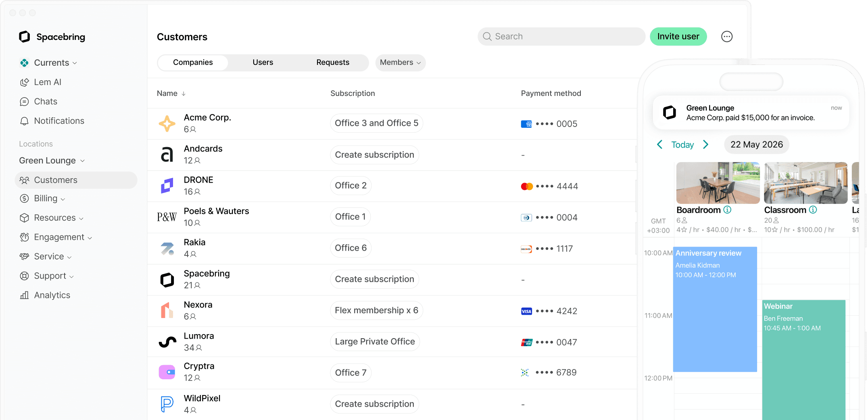Expand the Service section
The height and width of the screenshot is (420, 868).
[x=46, y=257]
